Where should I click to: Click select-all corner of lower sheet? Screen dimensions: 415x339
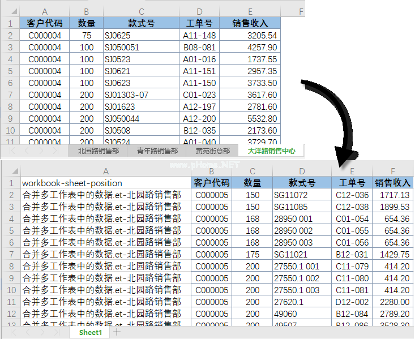point(10,171)
